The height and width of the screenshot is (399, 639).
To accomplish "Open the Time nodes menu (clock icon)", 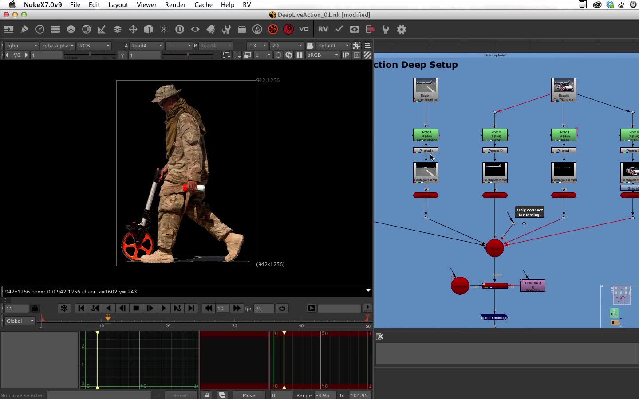I will pos(40,29).
